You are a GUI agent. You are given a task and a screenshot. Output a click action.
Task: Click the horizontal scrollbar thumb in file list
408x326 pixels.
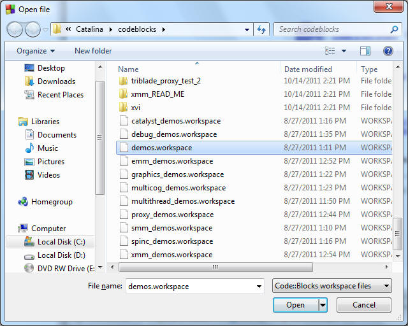(x=215, y=267)
